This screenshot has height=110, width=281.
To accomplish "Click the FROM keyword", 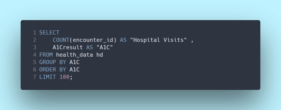I will click(x=46, y=55).
